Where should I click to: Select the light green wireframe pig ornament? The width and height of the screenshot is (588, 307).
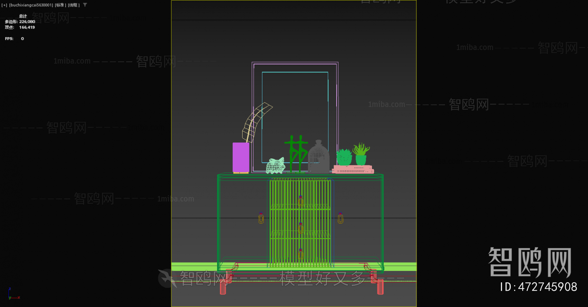coord(276,165)
